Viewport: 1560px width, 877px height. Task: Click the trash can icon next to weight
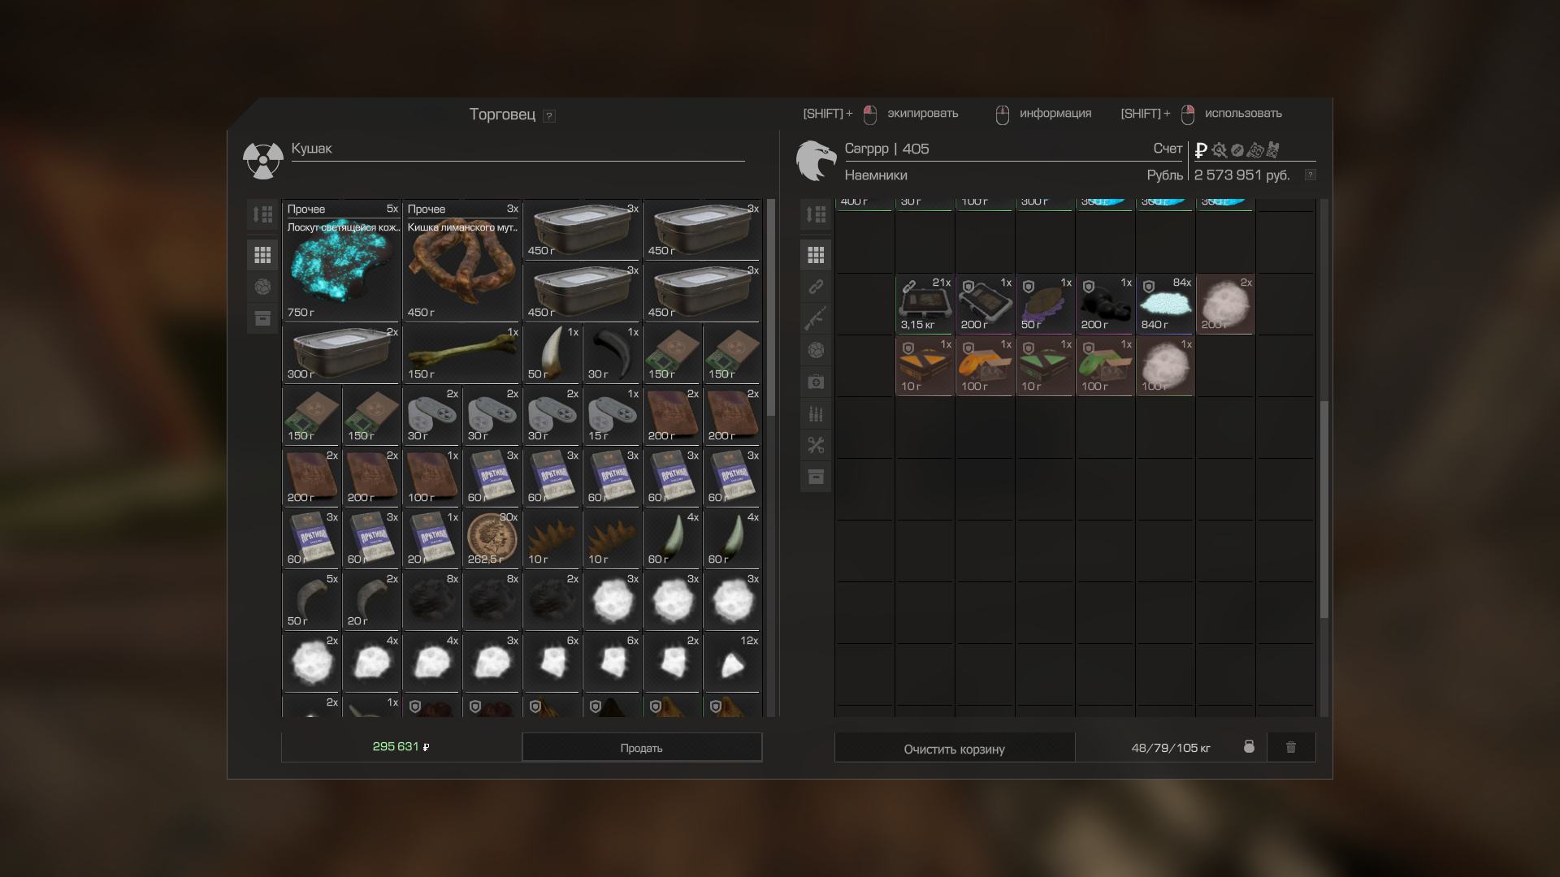(x=1291, y=747)
